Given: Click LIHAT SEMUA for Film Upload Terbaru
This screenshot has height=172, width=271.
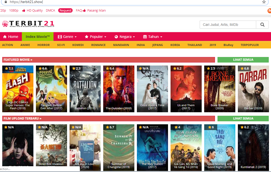Looking at the screenshot, I should 243,119.
